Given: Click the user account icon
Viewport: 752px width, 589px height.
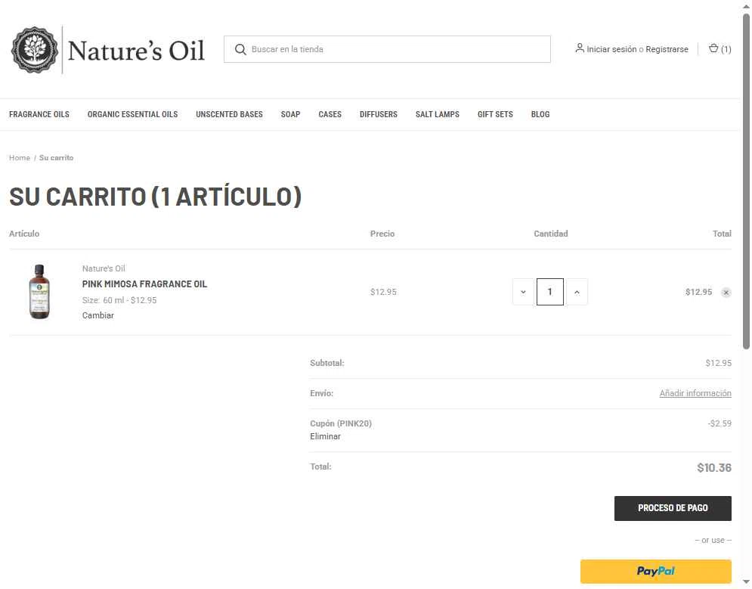Looking at the screenshot, I should pos(580,48).
